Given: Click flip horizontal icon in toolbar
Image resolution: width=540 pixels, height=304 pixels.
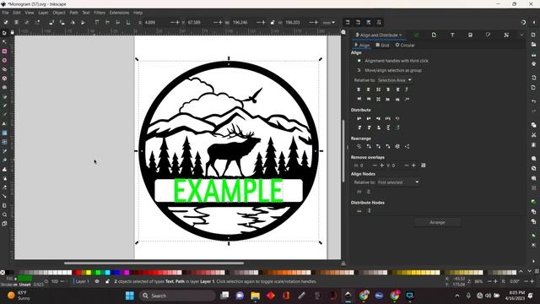Looking at the screenshot, I should pos(73,23).
